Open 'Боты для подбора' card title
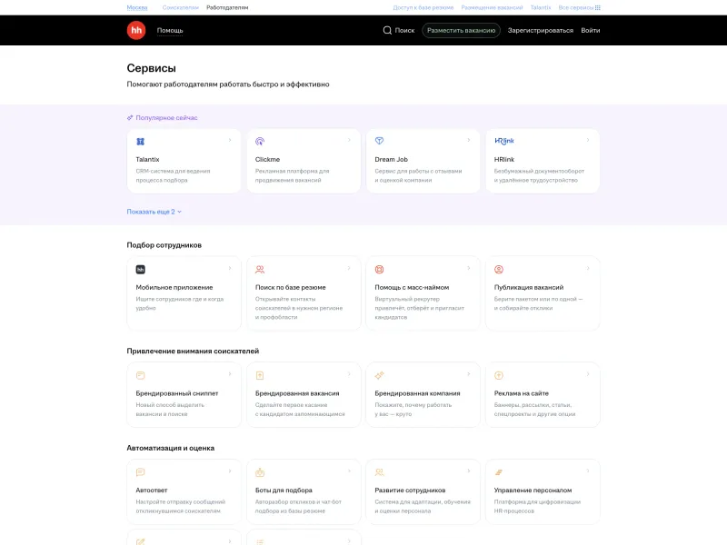Viewport: 727px width, 545px height. 284,490
